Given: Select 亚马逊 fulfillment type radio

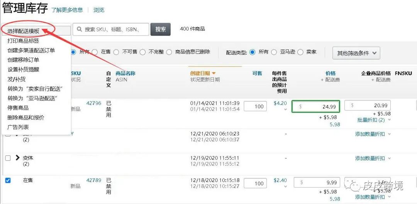Looking at the screenshot, I should pyautogui.click(x=274, y=52).
